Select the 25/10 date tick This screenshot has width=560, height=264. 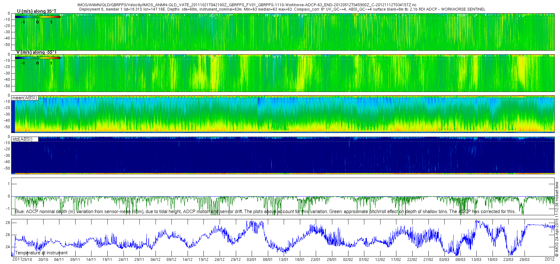click(27, 260)
